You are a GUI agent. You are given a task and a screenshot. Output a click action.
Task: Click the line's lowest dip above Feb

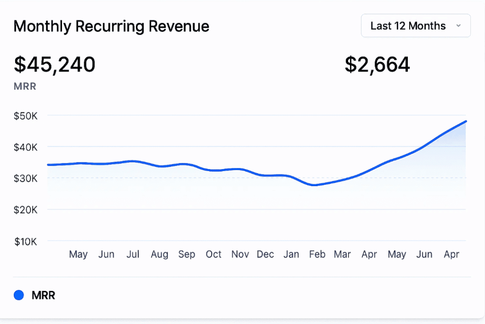[x=314, y=185]
